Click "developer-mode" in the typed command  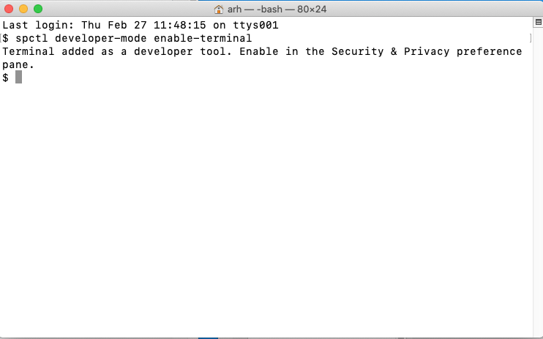point(101,38)
